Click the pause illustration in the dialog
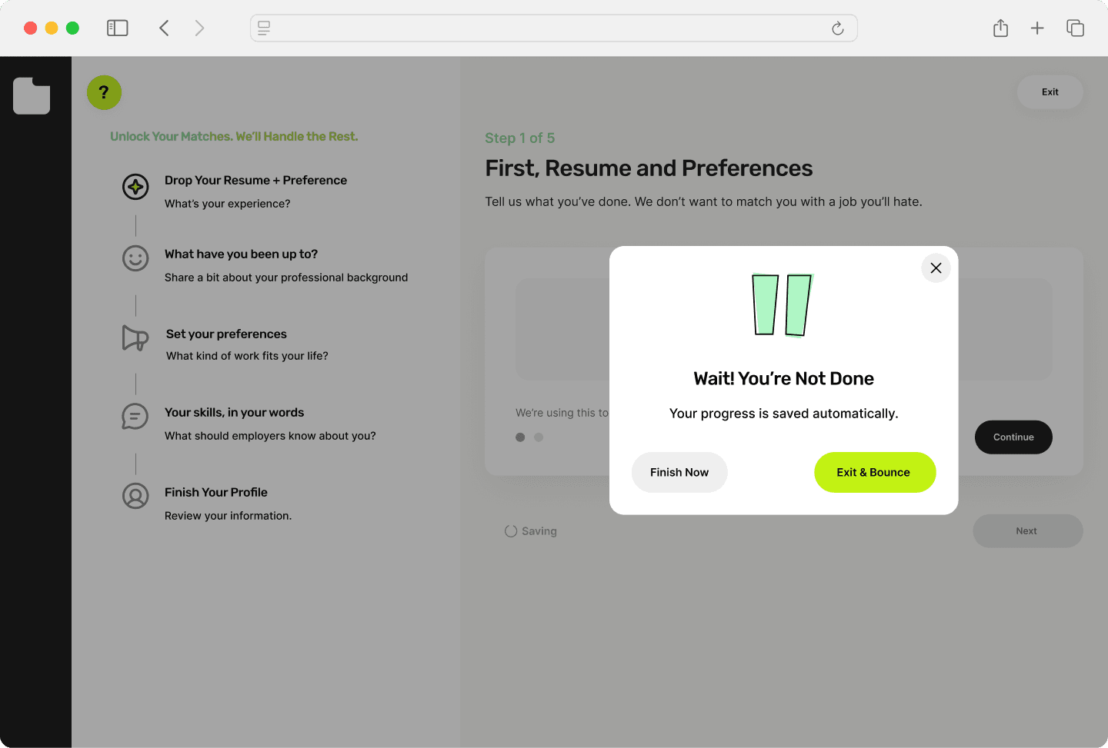This screenshot has height=748, width=1108. [x=783, y=305]
